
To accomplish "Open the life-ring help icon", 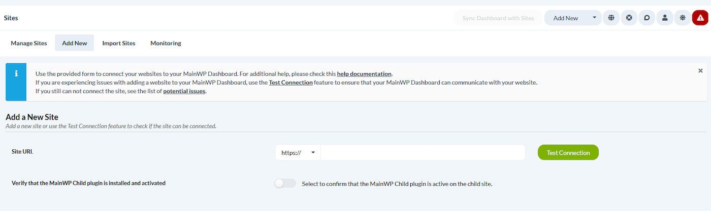I will click(629, 18).
